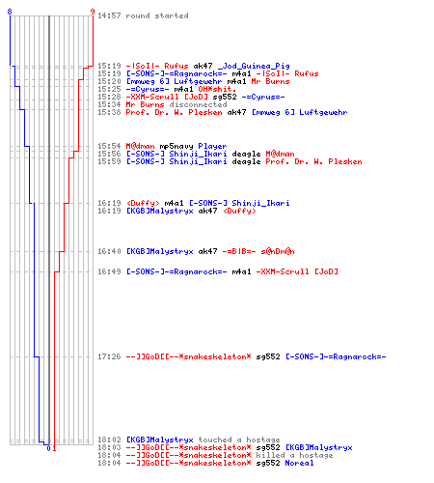Click Noreal victim name at 18:04
The height and width of the screenshot is (483, 434).
(299, 463)
